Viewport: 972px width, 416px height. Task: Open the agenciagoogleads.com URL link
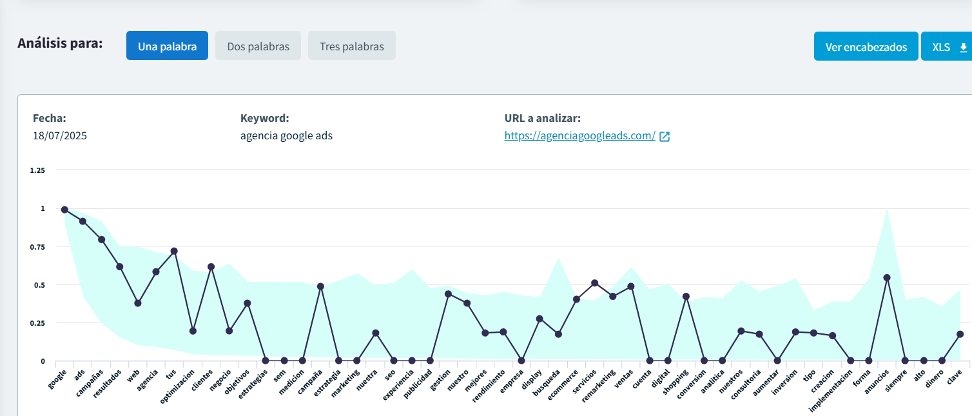point(579,135)
